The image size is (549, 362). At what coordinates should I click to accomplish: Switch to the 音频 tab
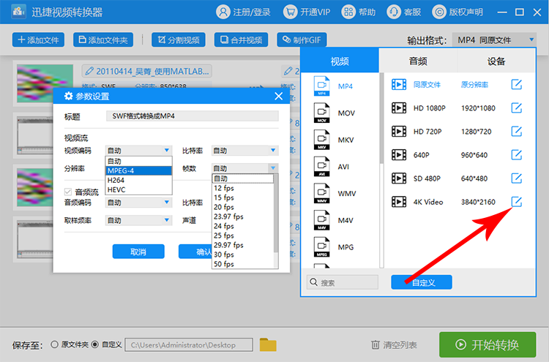click(418, 61)
